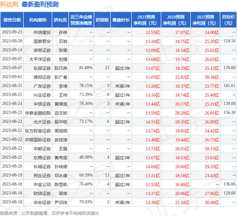Click researcher 黄耀庭

pos(61,104)
